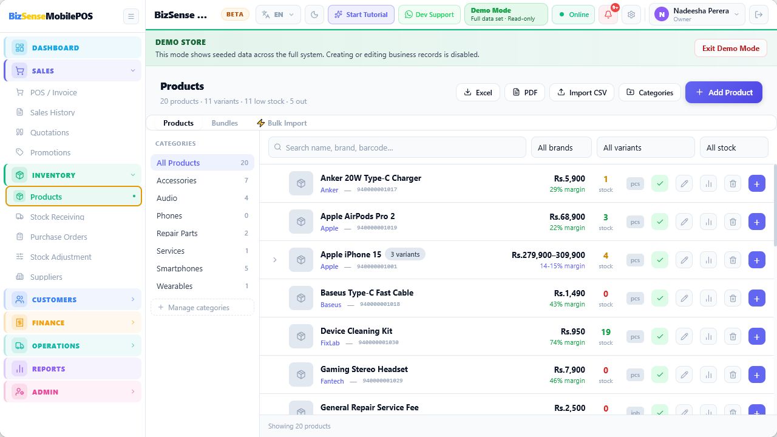Go to Sales History

pyautogui.click(x=73, y=112)
